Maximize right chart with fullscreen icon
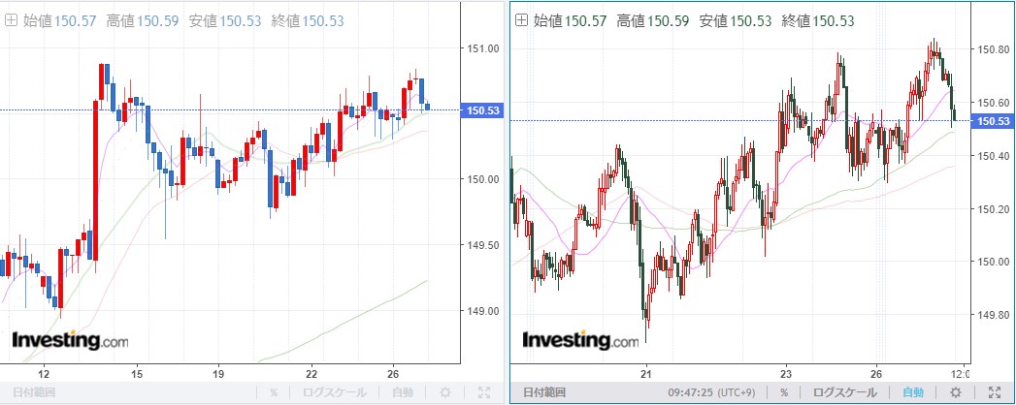 [x=995, y=392]
